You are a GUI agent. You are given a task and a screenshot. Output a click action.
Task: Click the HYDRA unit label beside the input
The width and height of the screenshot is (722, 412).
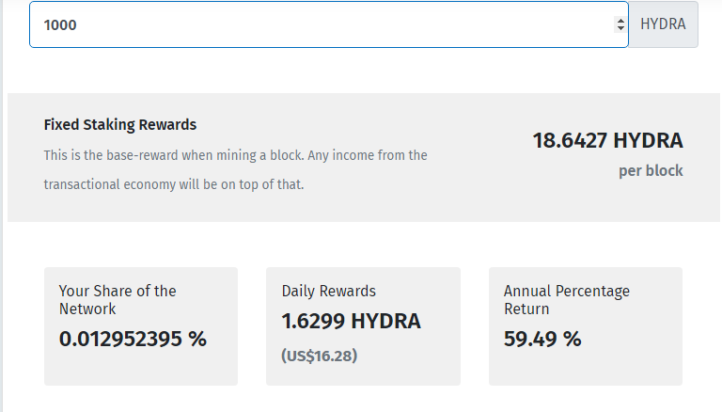pyautogui.click(x=663, y=24)
